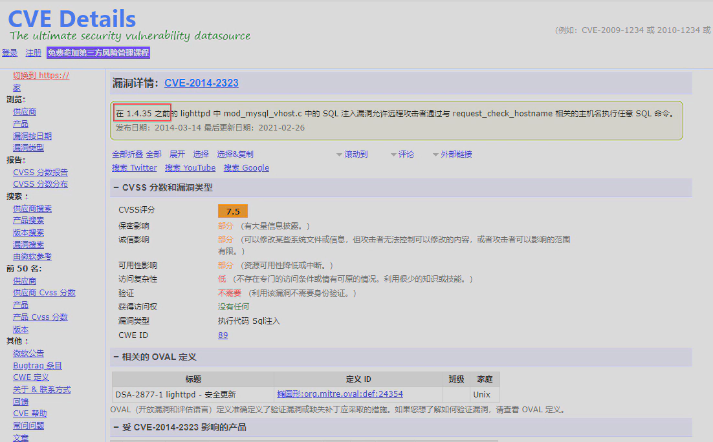
Task: Click the 免费参加第三方风险管理课程 banner button
Action: click(98, 53)
